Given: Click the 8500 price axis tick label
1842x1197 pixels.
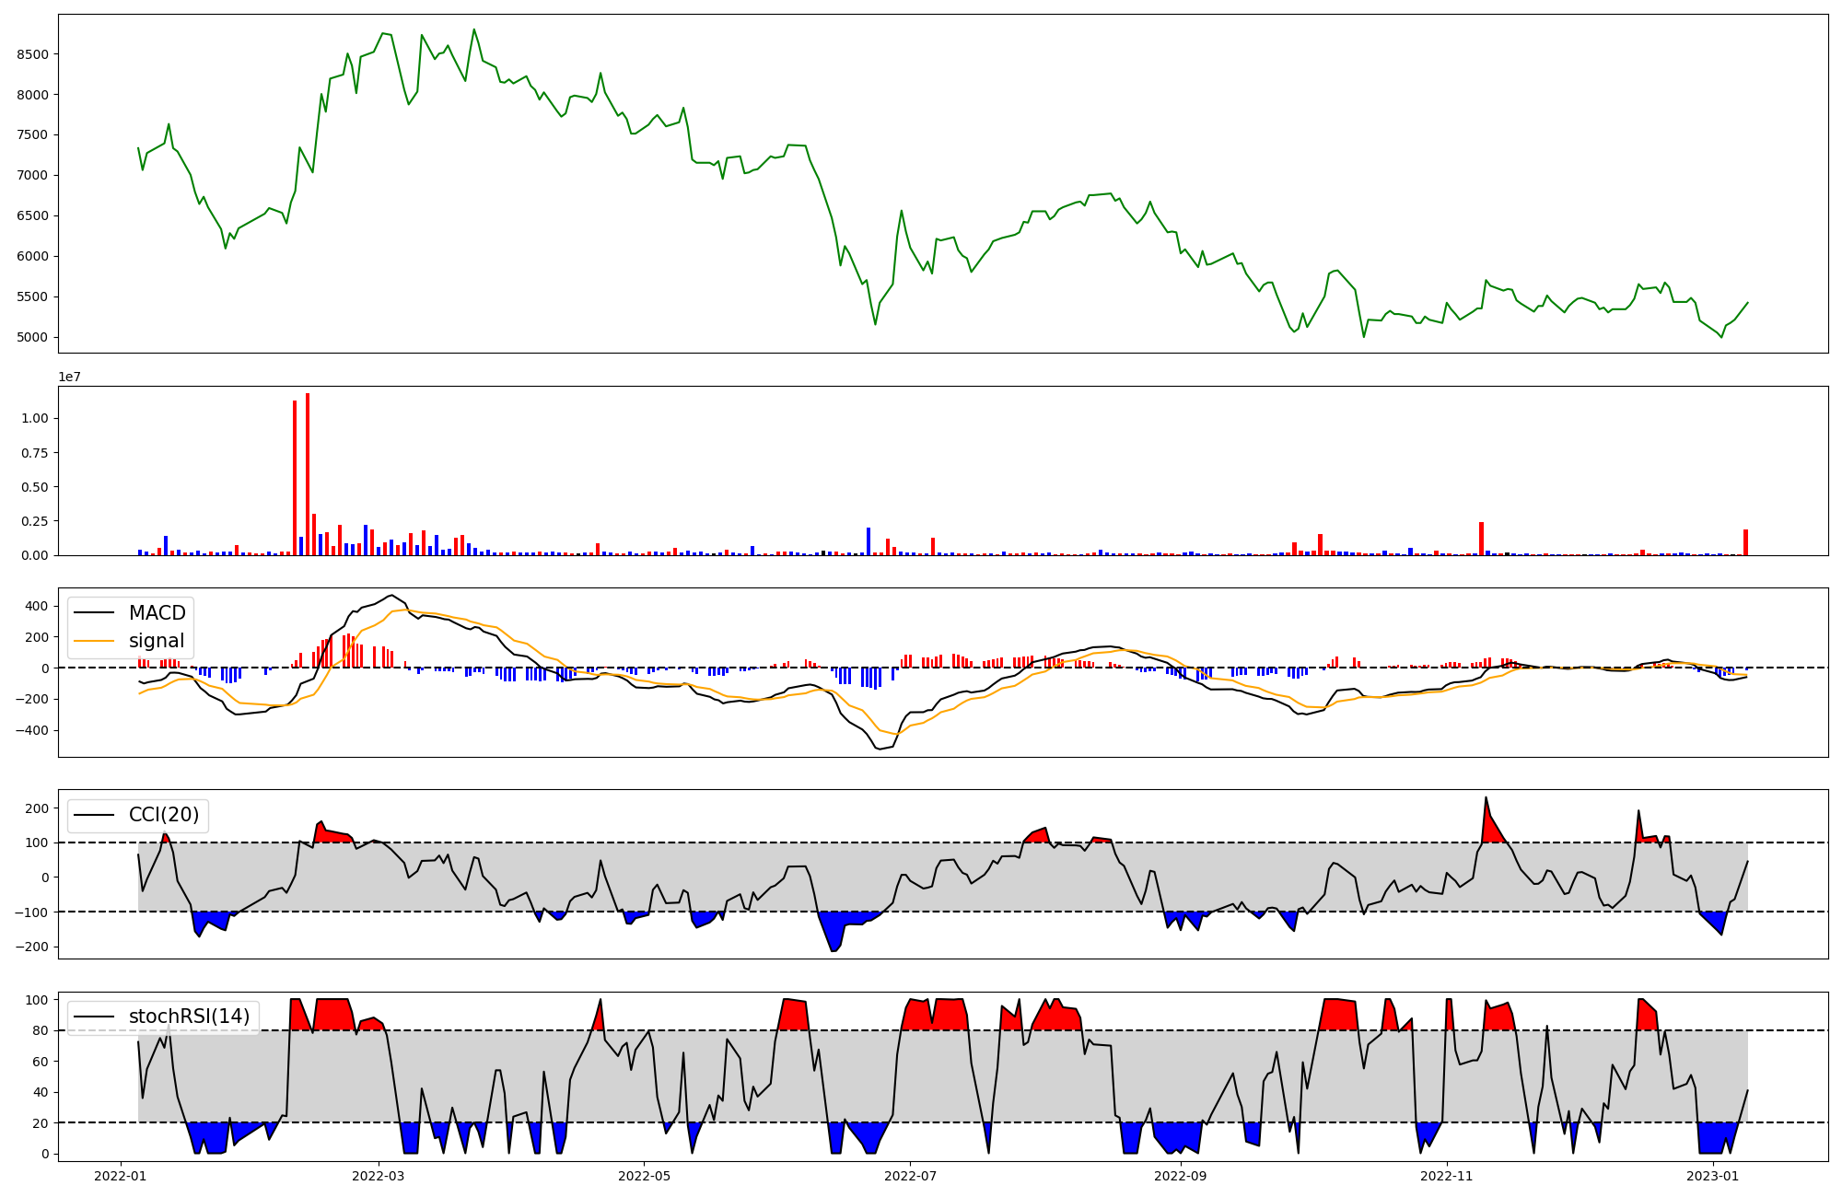Looking at the screenshot, I should click(32, 54).
